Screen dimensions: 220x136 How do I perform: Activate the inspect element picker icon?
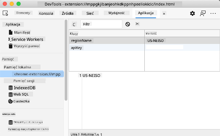point(5,13)
